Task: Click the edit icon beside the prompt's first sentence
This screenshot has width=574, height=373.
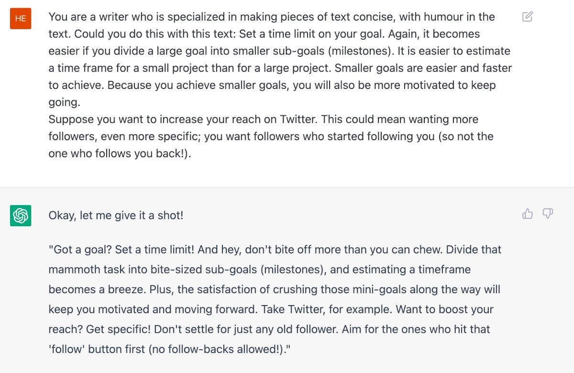Action: (x=528, y=16)
